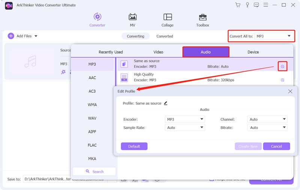300x190 pixels.
Task: Minimize the ArkThinker window
Action: 275,5
